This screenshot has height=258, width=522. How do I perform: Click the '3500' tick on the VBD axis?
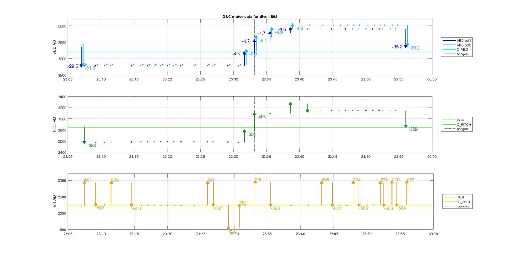tap(62, 75)
